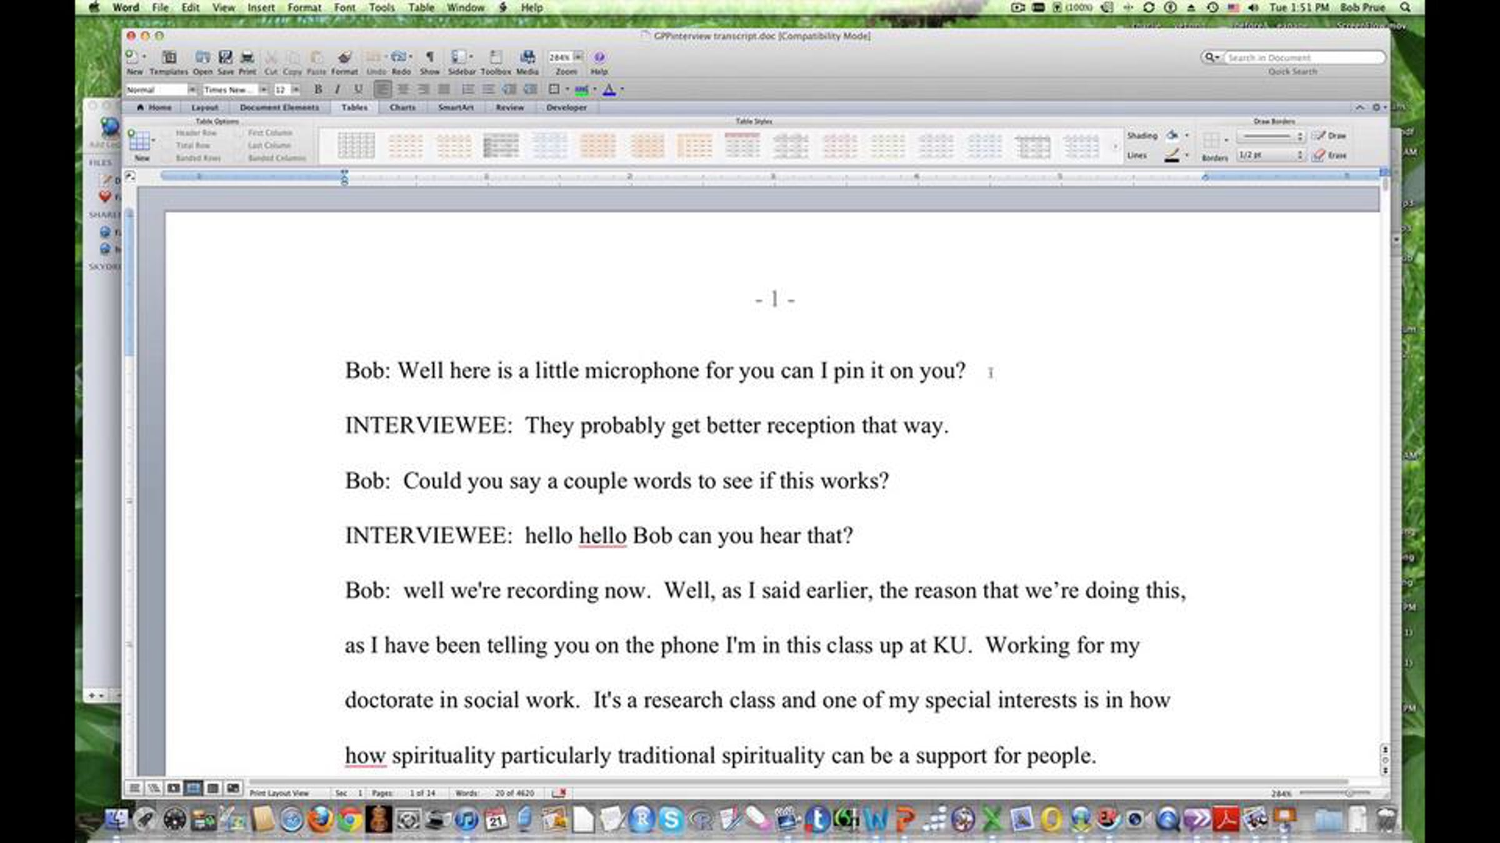This screenshot has height=843, width=1500.
Task: Toggle Italic formatting button
Action: click(337, 90)
